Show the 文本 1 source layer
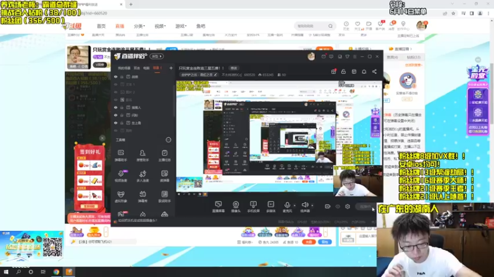 tap(115, 84)
